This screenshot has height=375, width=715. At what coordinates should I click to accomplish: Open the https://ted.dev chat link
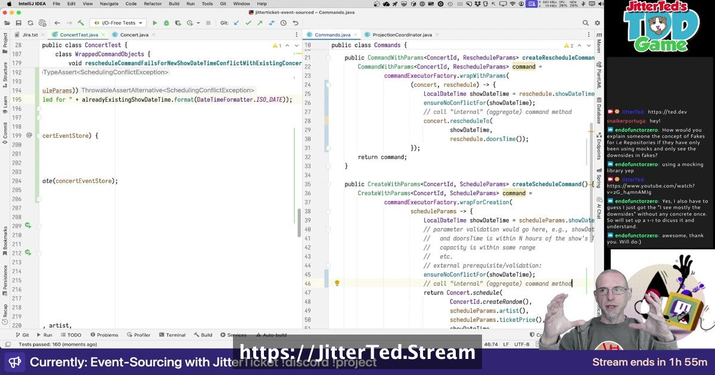click(667, 112)
